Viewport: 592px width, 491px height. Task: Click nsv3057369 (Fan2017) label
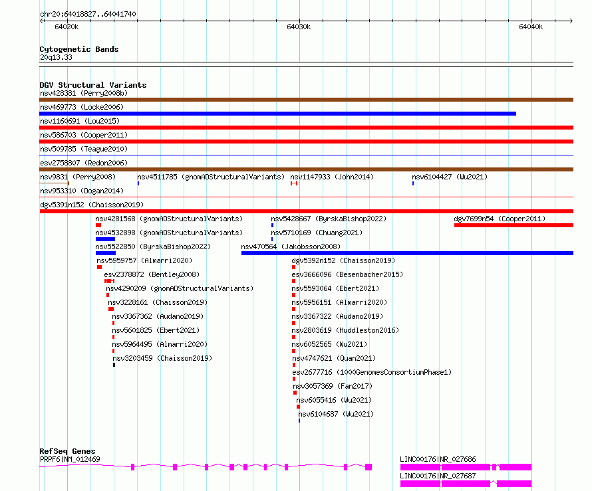tap(333, 386)
